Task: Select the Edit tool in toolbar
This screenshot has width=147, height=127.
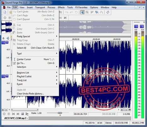Action: click(82, 12)
